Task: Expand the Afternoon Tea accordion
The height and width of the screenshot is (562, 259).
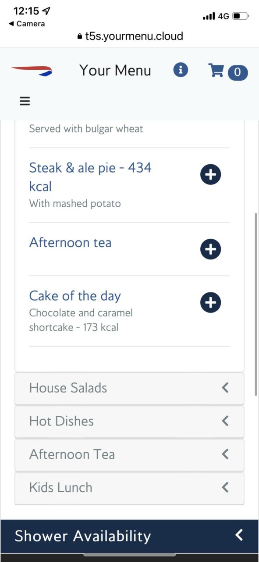Action: point(129,454)
